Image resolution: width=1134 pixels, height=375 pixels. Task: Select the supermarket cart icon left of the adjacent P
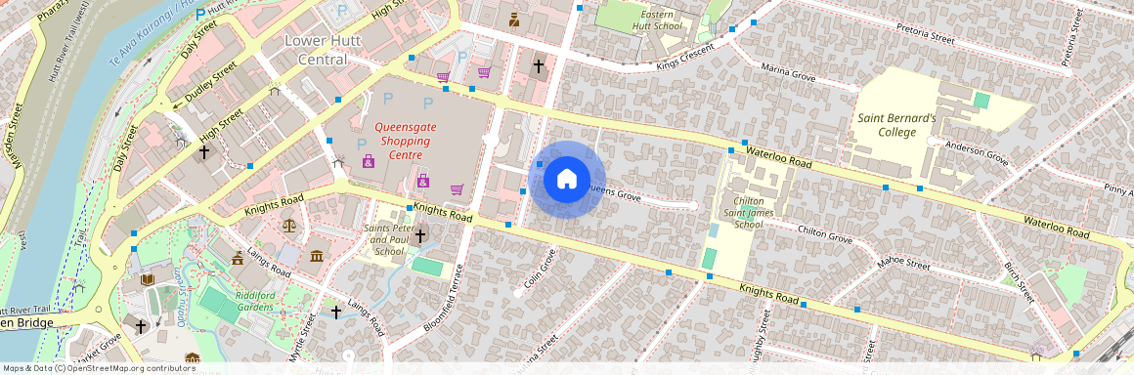point(443,76)
